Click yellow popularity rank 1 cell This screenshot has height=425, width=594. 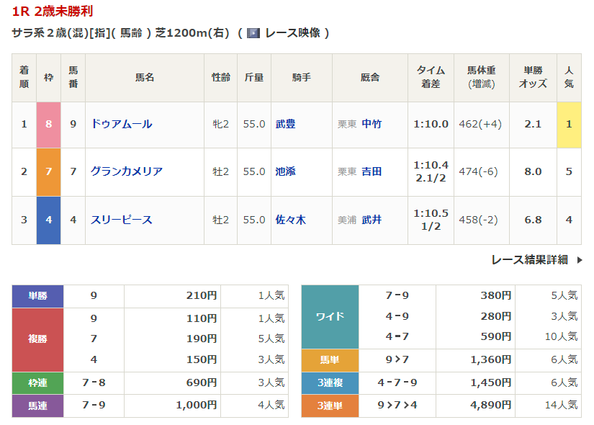569,124
